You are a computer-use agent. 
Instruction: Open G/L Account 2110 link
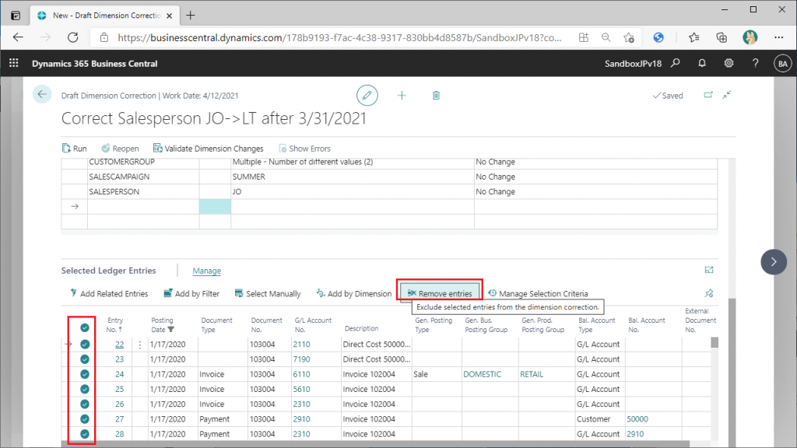click(x=301, y=344)
